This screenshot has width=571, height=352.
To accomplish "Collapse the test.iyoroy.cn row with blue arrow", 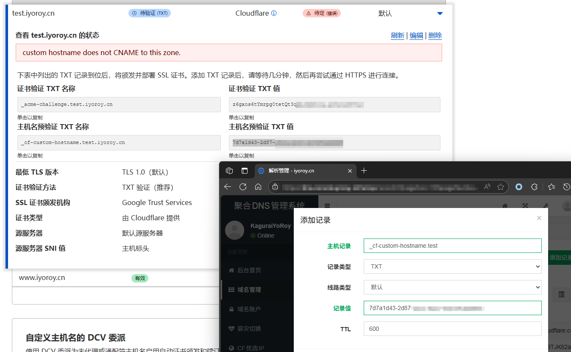I will 440,14.
